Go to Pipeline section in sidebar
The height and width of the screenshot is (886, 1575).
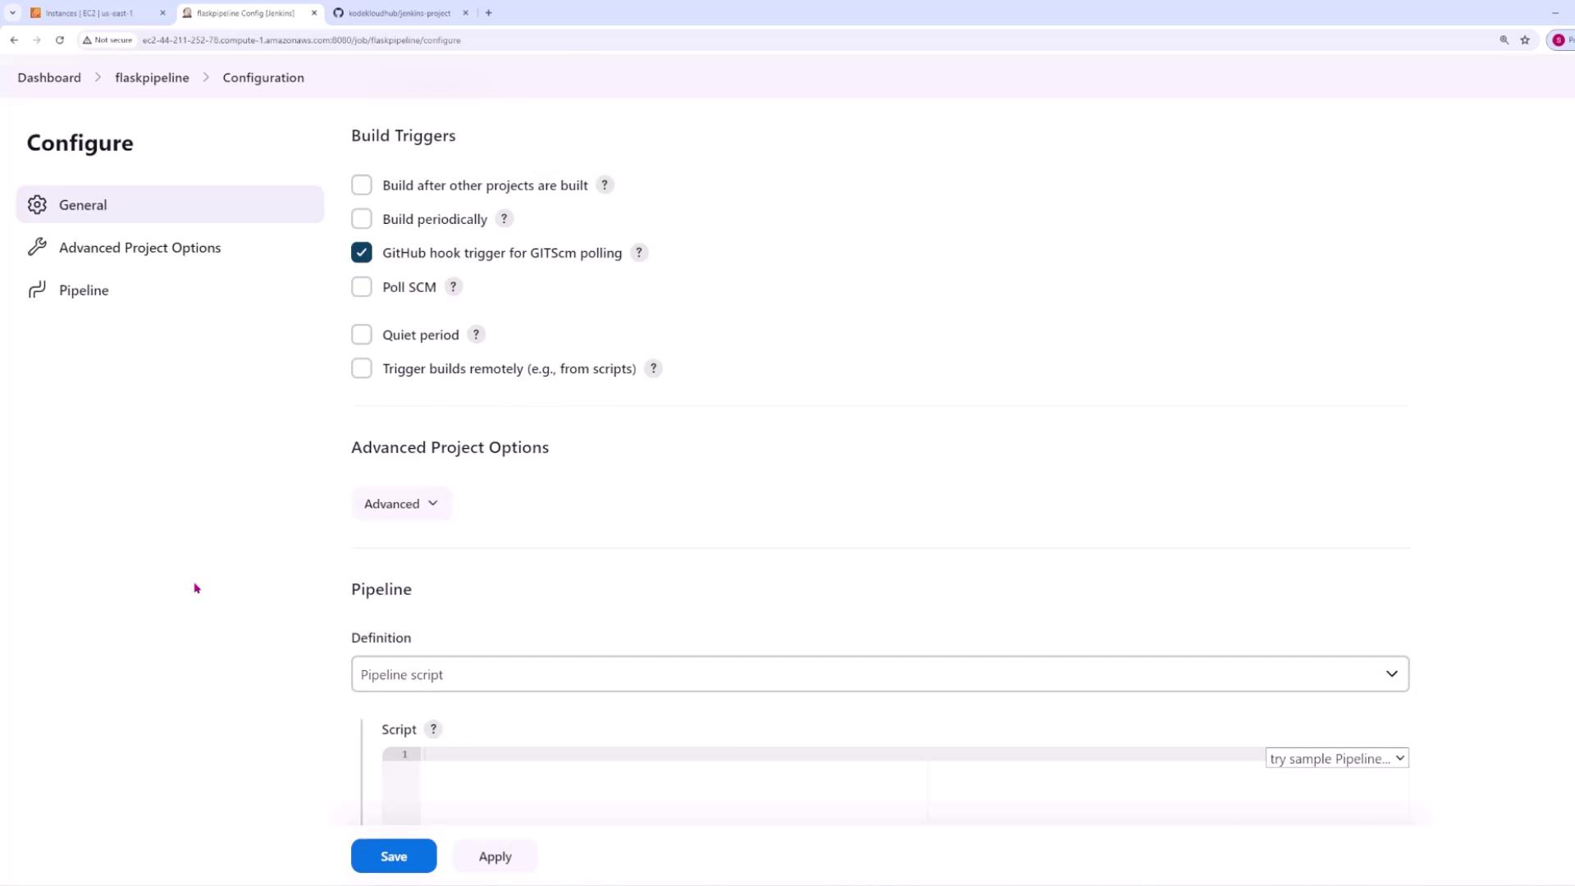click(84, 290)
